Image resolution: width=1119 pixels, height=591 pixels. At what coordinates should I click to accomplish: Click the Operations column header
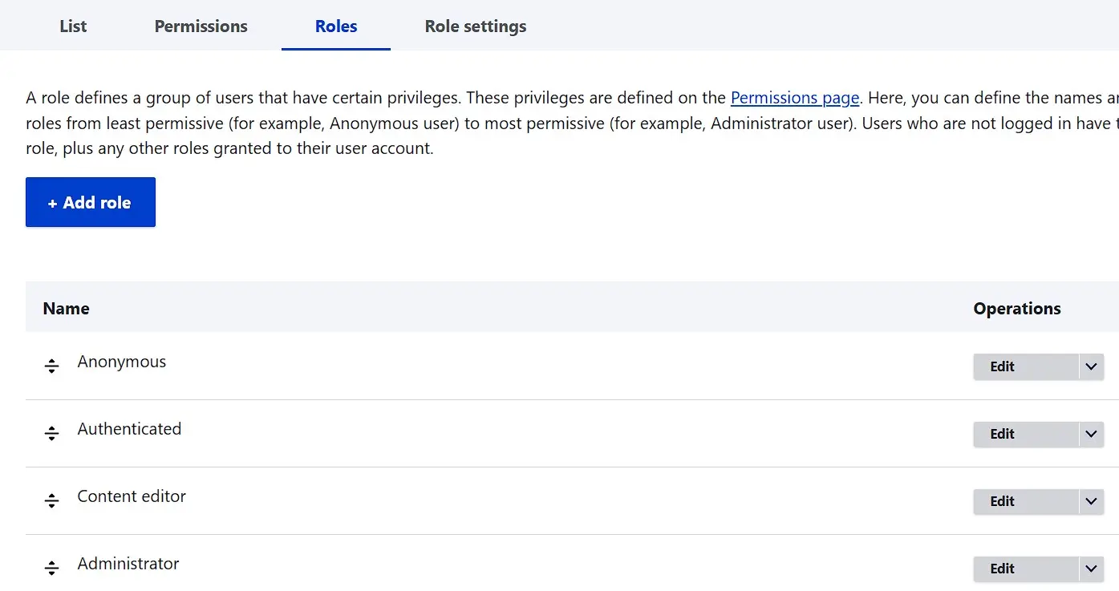click(x=1017, y=308)
